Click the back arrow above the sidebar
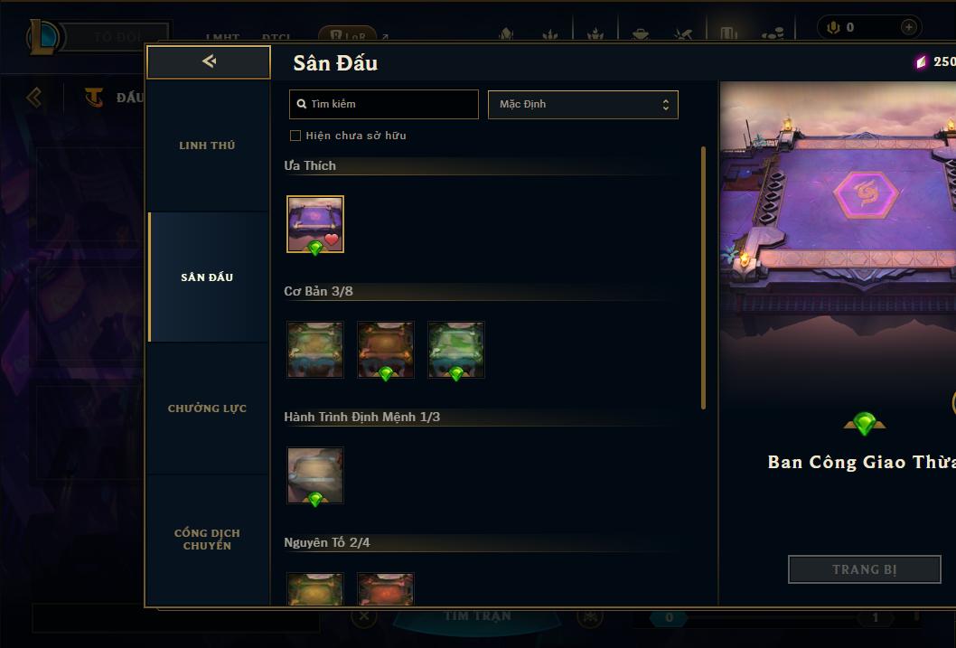The height and width of the screenshot is (648, 956). pos(209,61)
